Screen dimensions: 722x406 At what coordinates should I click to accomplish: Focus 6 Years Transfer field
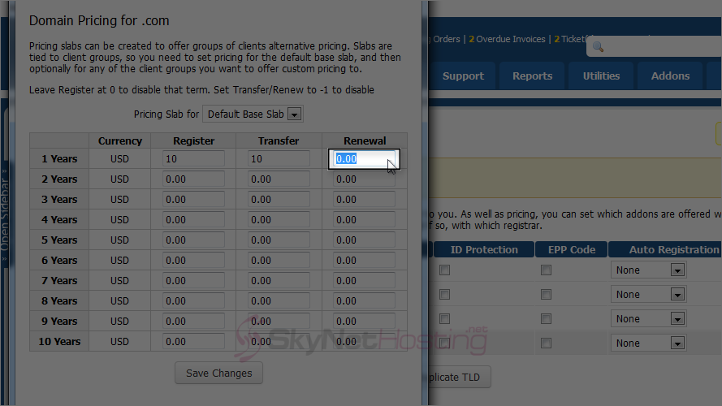pyautogui.click(x=279, y=260)
